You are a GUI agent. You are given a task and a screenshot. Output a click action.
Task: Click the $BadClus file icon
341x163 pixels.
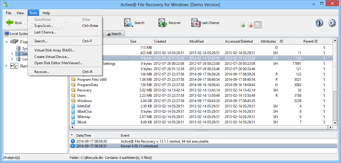[x=73, y=111]
